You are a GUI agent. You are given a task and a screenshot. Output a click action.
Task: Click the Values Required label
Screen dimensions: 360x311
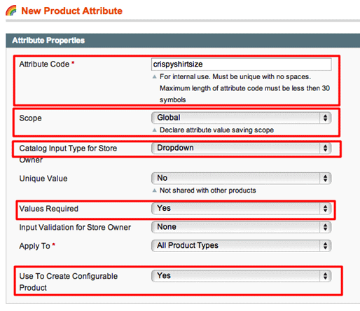coord(48,209)
